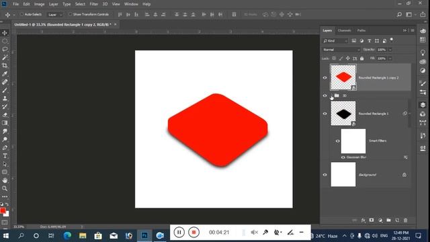The height and width of the screenshot is (242, 430).
Task: Enable Show Transform Controls checkbox
Action: [70, 14]
